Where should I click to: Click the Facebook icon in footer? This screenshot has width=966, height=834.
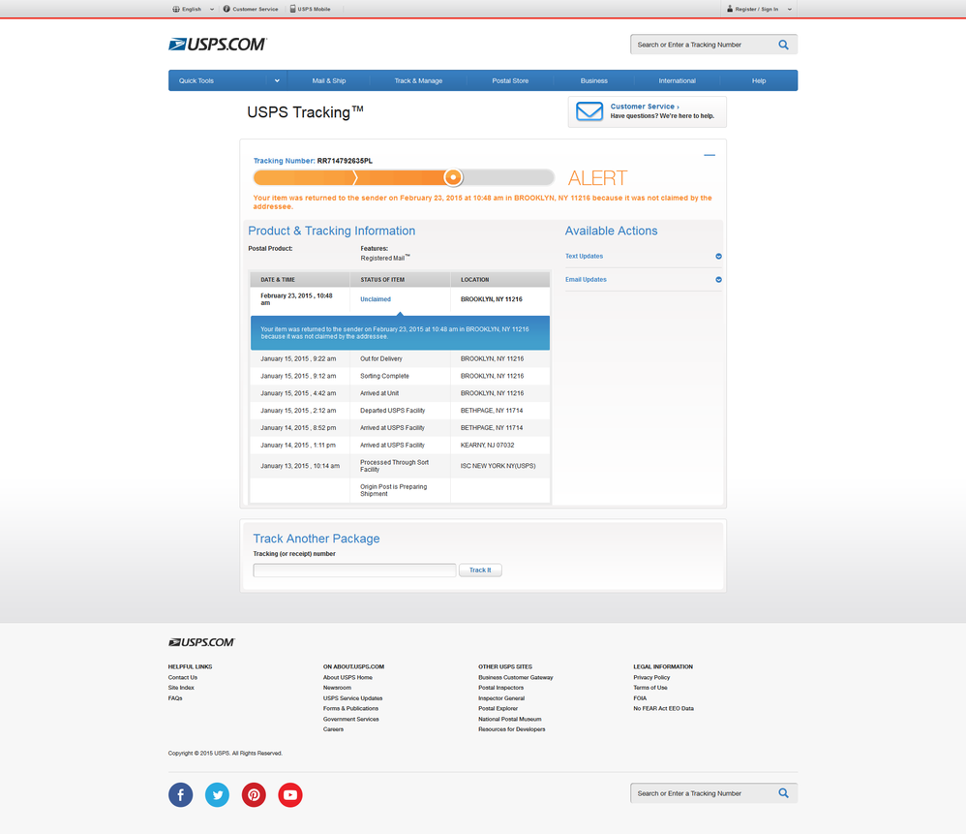point(181,795)
